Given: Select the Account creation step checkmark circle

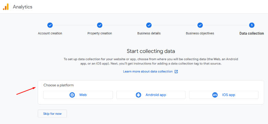Looking at the screenshot, I should coord(50,25).
